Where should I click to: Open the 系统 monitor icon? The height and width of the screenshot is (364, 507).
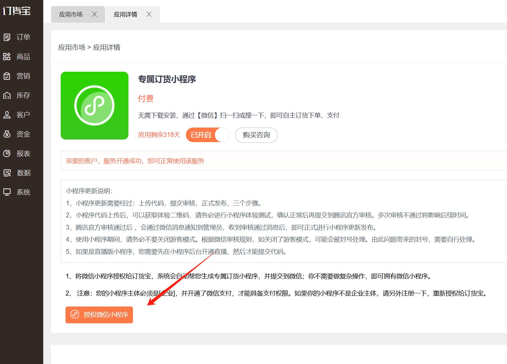(7, 192)
